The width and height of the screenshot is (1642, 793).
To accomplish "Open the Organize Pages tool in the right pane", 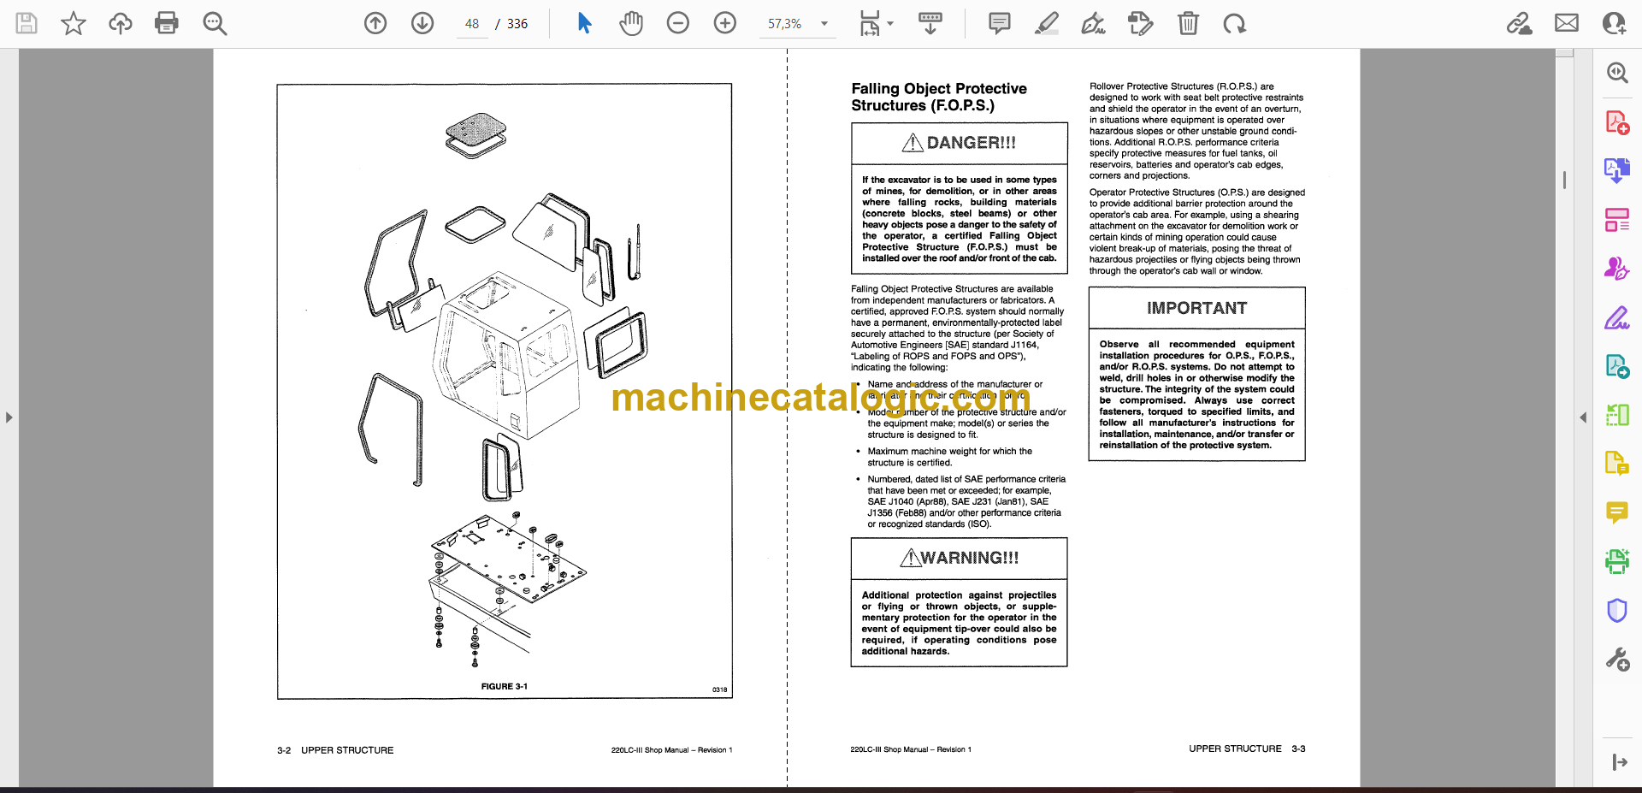I will point(1617,220).
